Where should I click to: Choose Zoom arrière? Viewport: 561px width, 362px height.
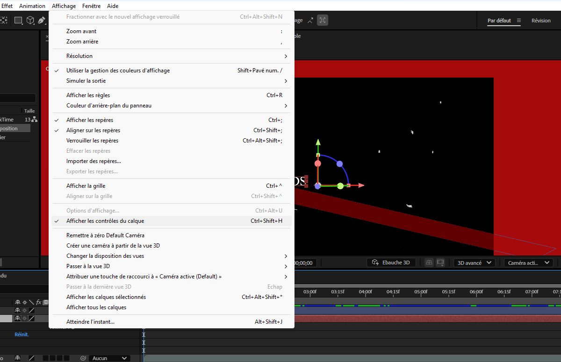click(x=171, y=42)
